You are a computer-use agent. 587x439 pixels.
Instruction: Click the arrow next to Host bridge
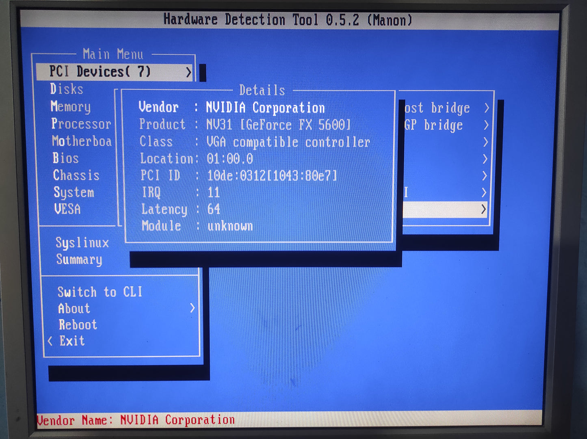click(486, 108)
